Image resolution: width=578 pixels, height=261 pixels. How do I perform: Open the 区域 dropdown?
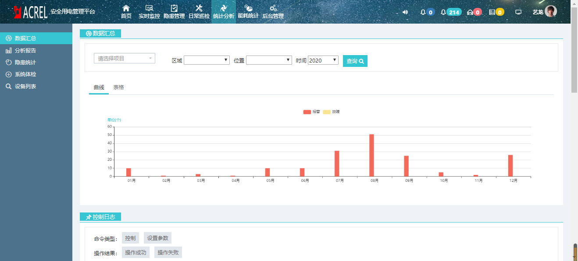[x=207, y=60]
